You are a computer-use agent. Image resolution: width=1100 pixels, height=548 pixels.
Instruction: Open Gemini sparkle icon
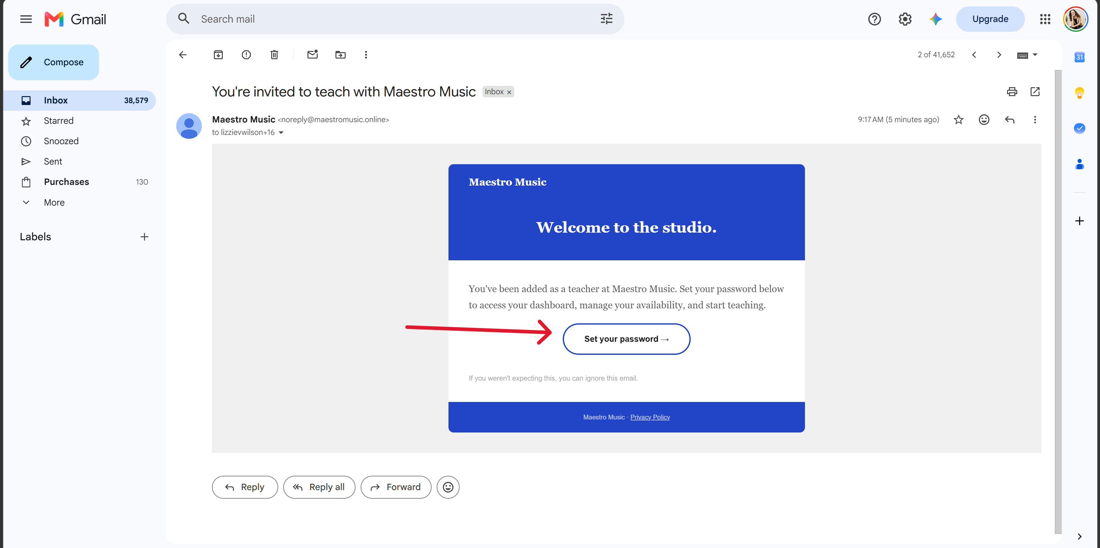(x=935, y=19)
